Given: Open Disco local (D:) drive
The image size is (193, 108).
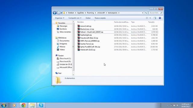Looking at the screenshot, I should [65, 61].
